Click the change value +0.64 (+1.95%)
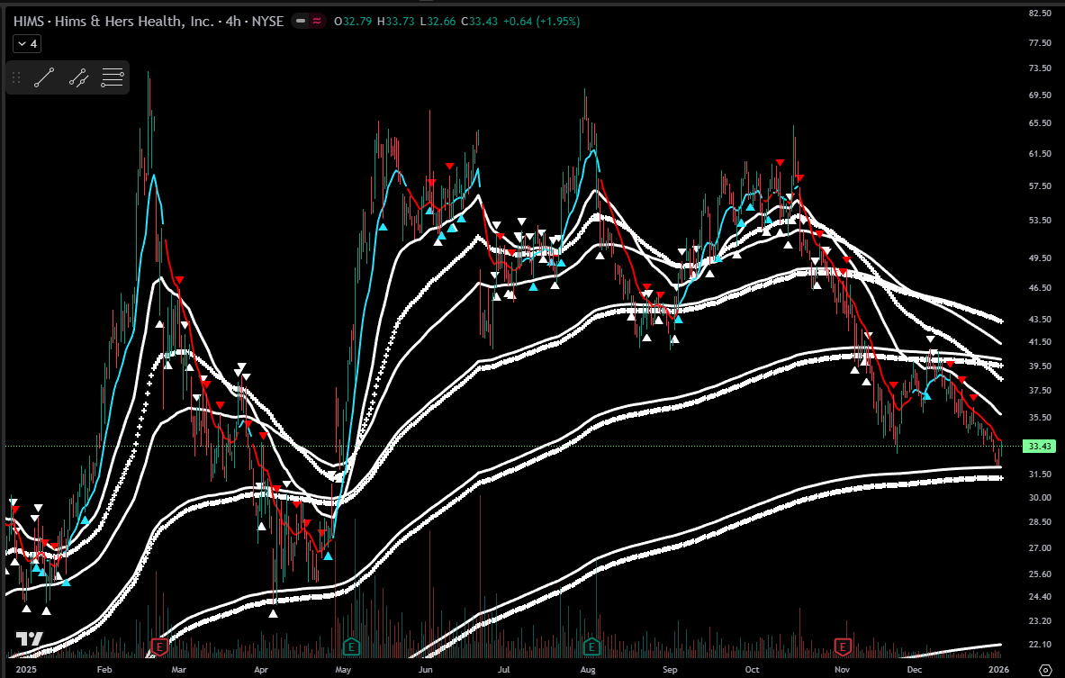The image size is (1065, 678). coord(541,21)
